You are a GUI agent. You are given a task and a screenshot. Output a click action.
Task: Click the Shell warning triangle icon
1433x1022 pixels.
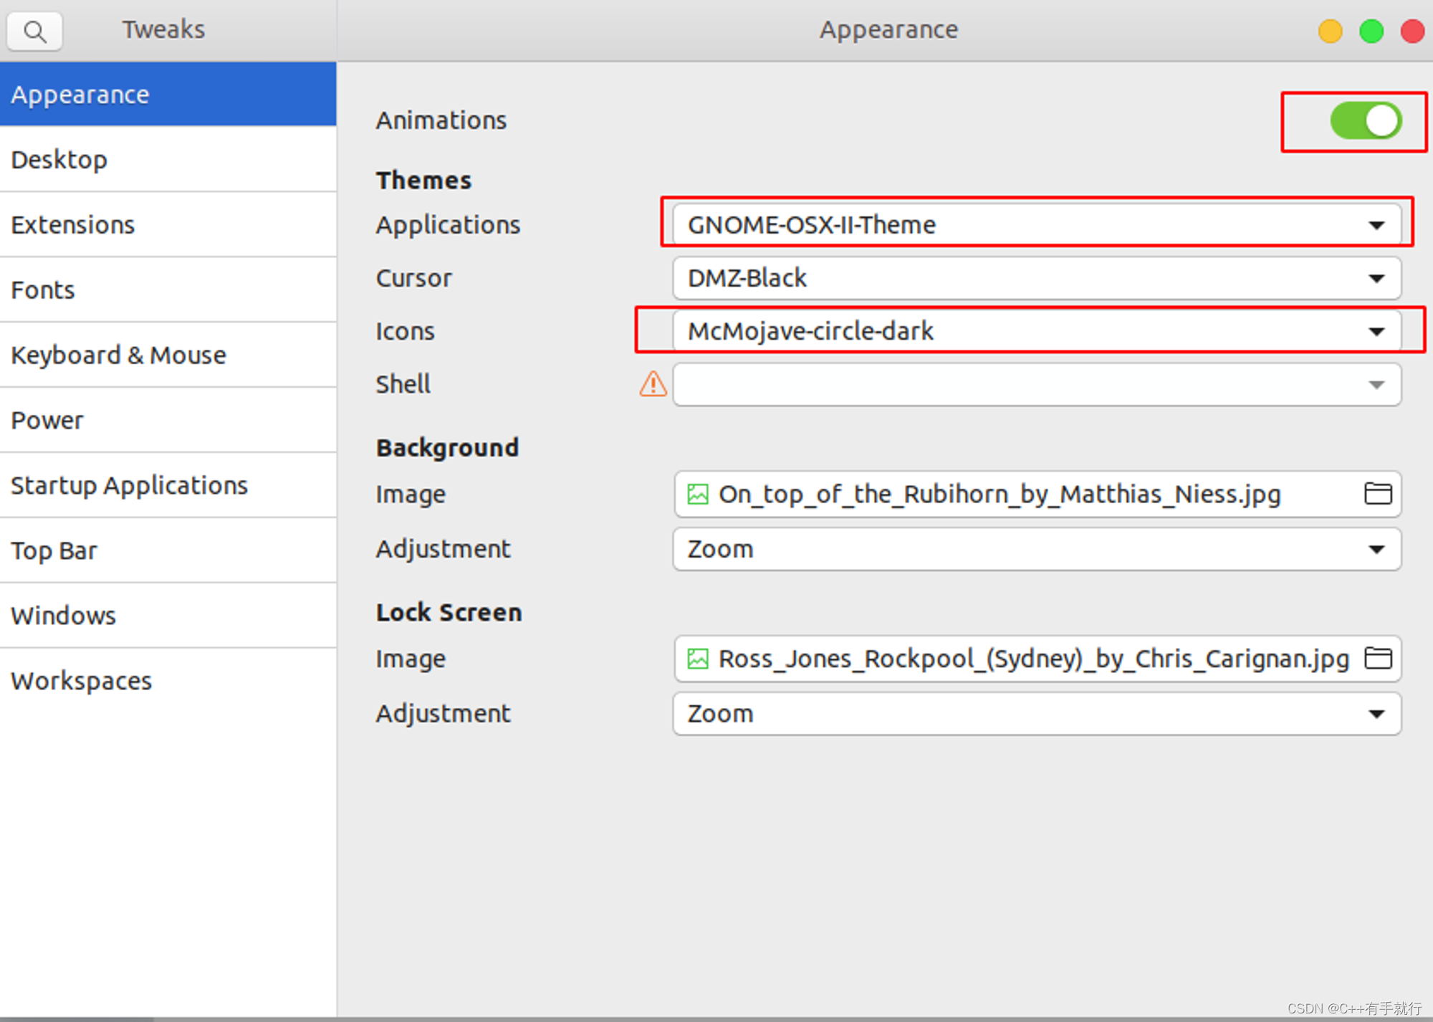pos(653,385)
